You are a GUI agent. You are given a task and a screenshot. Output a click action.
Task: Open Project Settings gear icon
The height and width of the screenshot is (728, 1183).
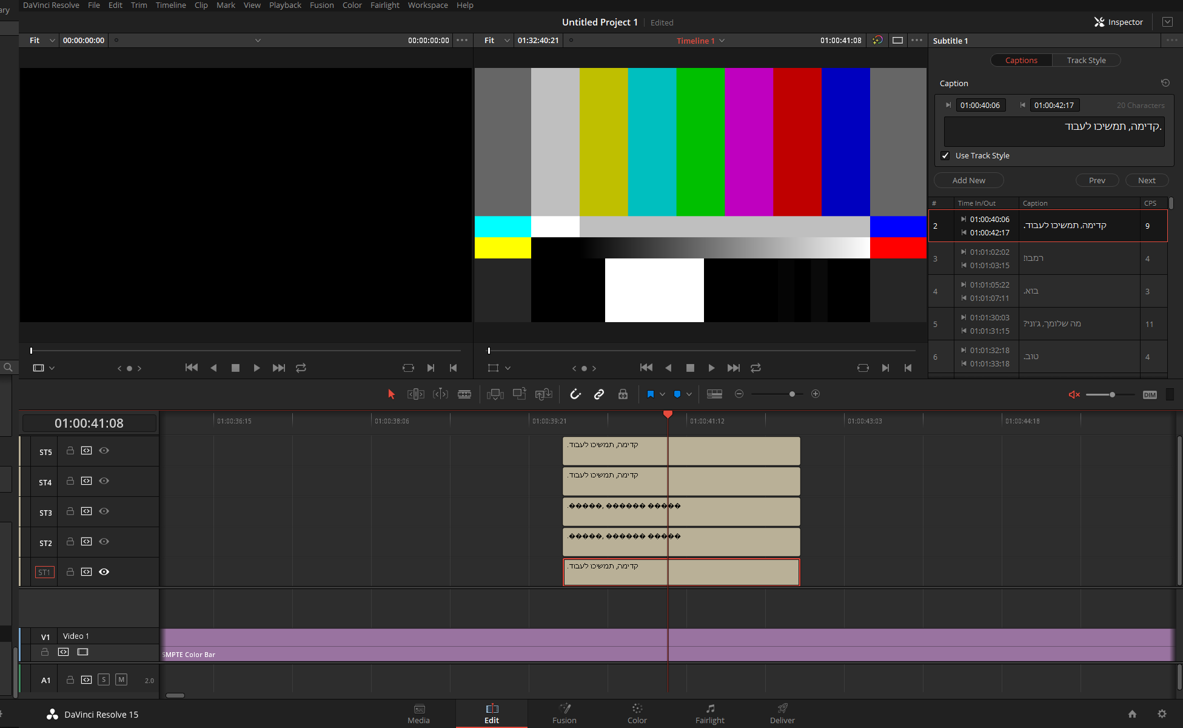click(x=1162, y=714)
